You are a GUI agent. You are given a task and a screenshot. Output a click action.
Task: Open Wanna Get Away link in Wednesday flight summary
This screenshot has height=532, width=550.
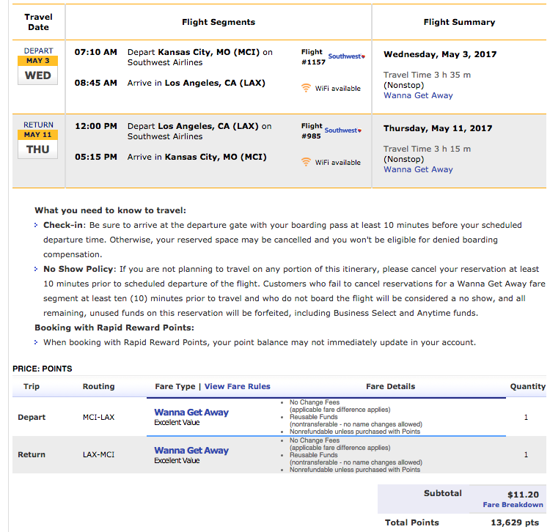pos(418,95)
